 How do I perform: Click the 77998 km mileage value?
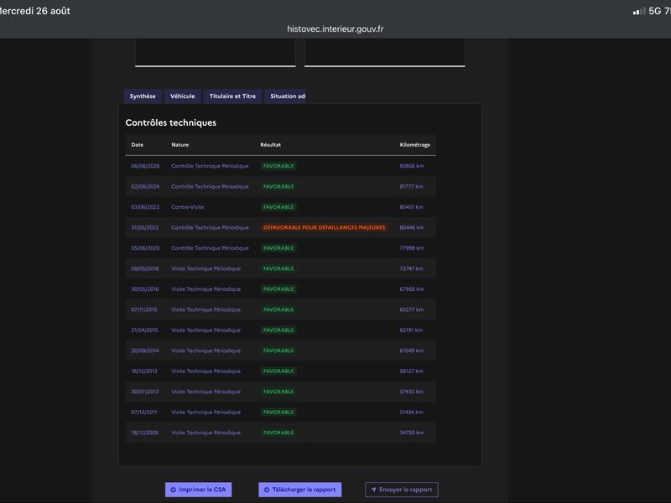click(412, 248)
